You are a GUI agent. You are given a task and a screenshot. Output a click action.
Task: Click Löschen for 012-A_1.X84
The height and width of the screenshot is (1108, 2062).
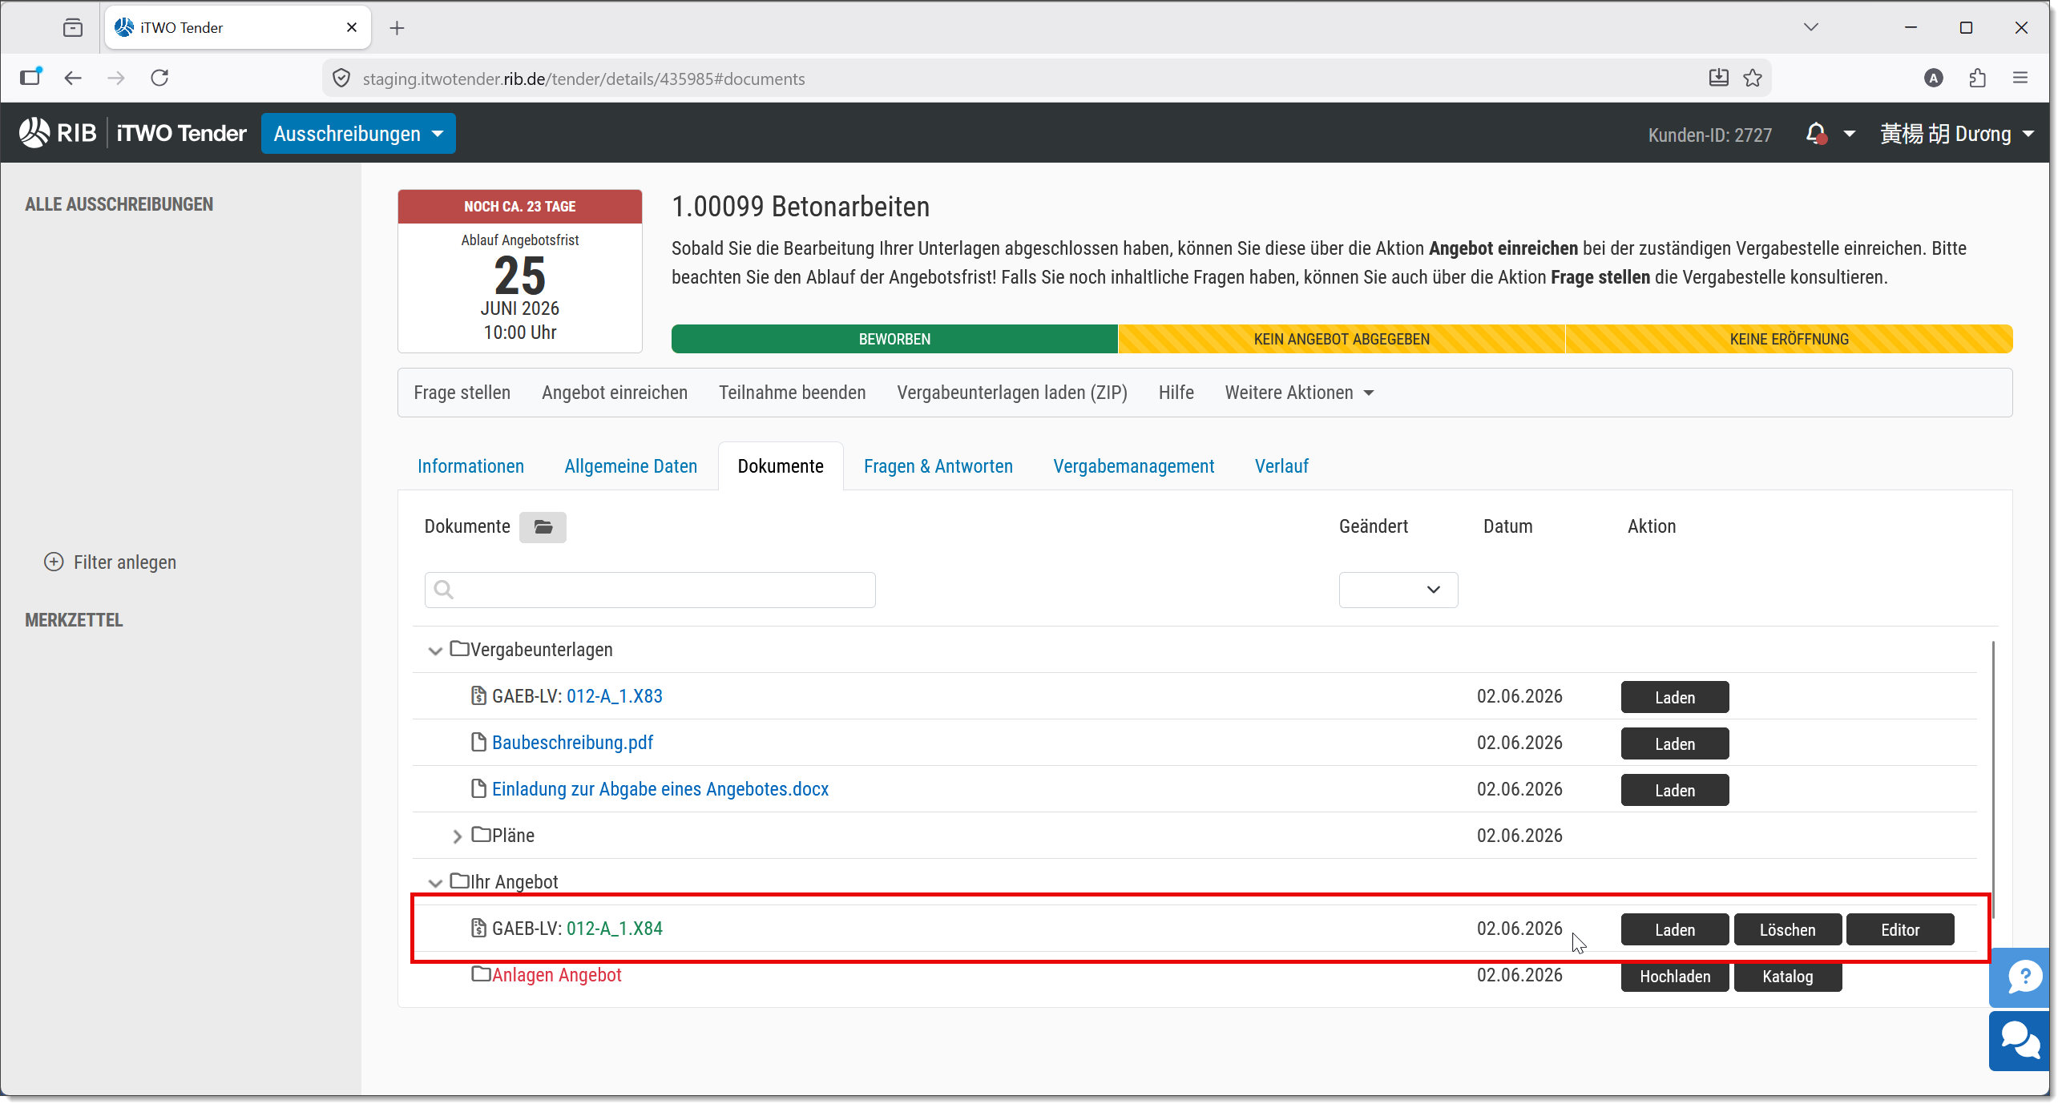(x=1788, y=929)
